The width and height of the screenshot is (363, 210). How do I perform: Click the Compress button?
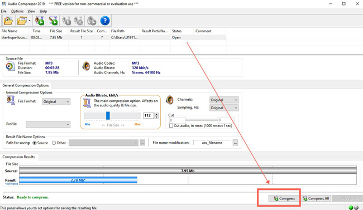pyautogui.click(x=284, y=198)
